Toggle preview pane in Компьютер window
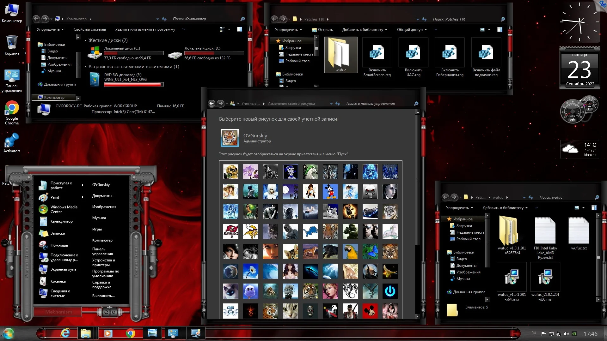 coord(240,29)
